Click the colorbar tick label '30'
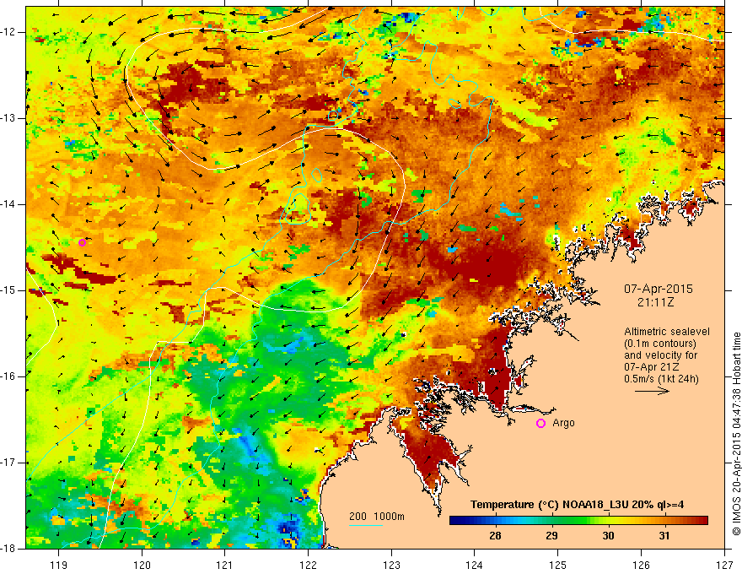 (x=608, y=536)
